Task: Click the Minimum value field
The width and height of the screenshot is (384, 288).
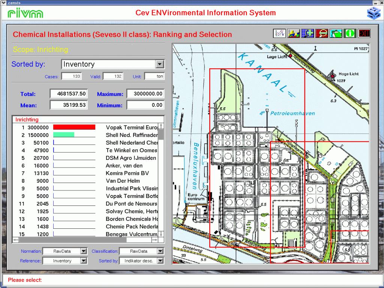Action: pos(145,105)
